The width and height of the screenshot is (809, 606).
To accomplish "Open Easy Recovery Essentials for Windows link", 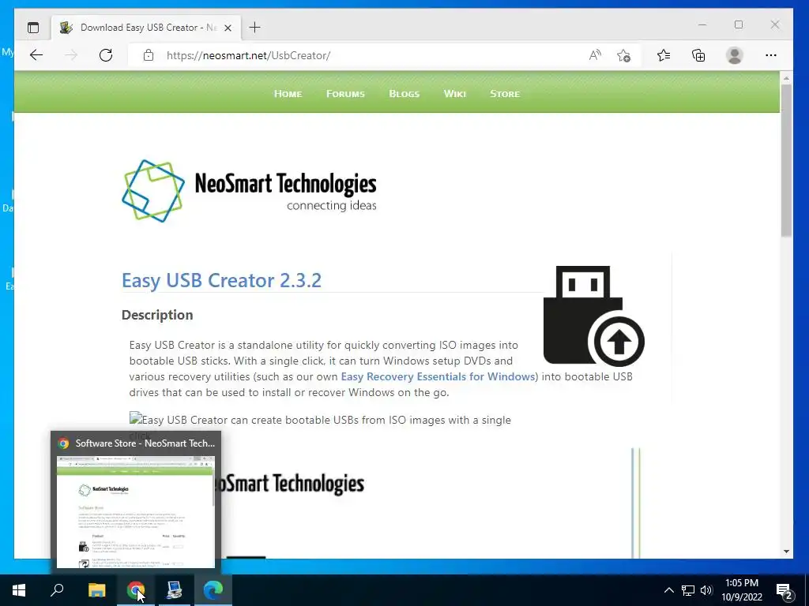I will pos(438,376).
